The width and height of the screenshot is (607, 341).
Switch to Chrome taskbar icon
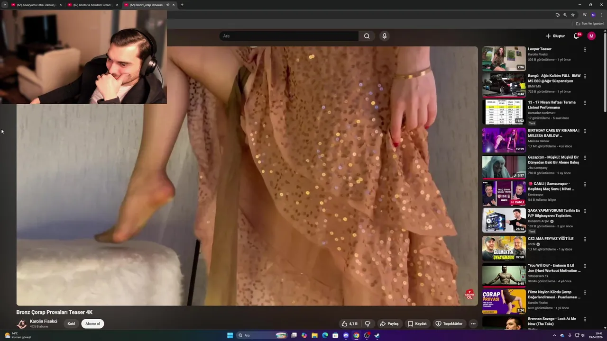click(x=356, y=335)
